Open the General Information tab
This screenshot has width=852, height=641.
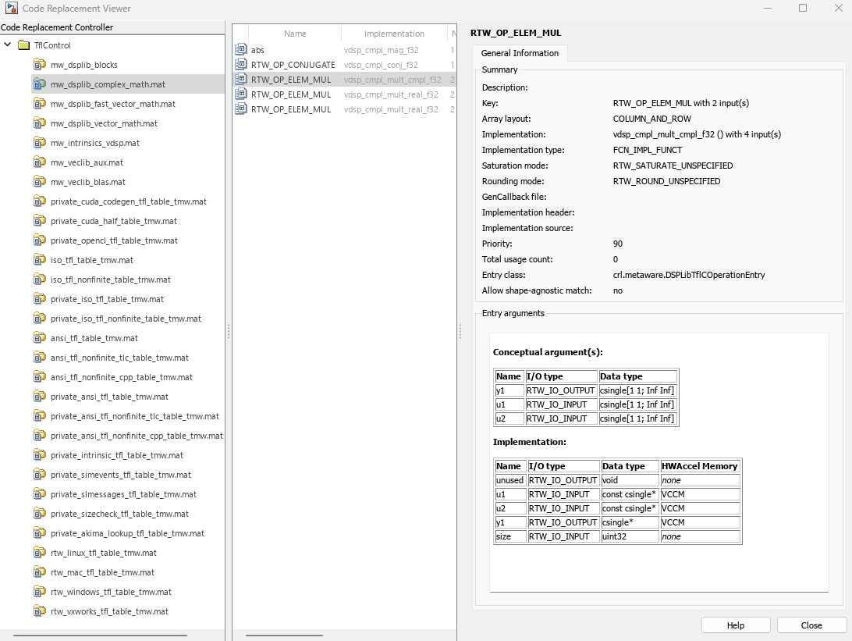point(520,53)
